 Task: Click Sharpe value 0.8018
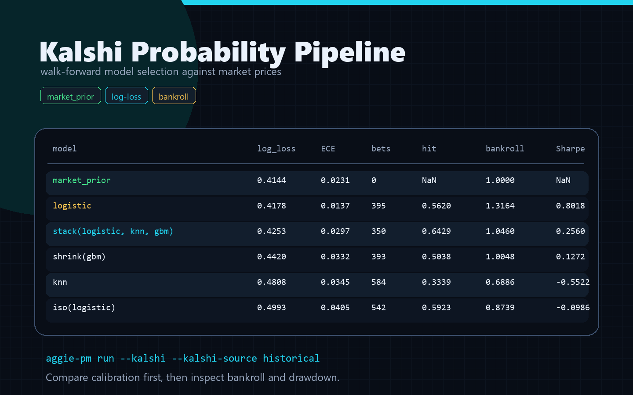(x=571, y=206)
